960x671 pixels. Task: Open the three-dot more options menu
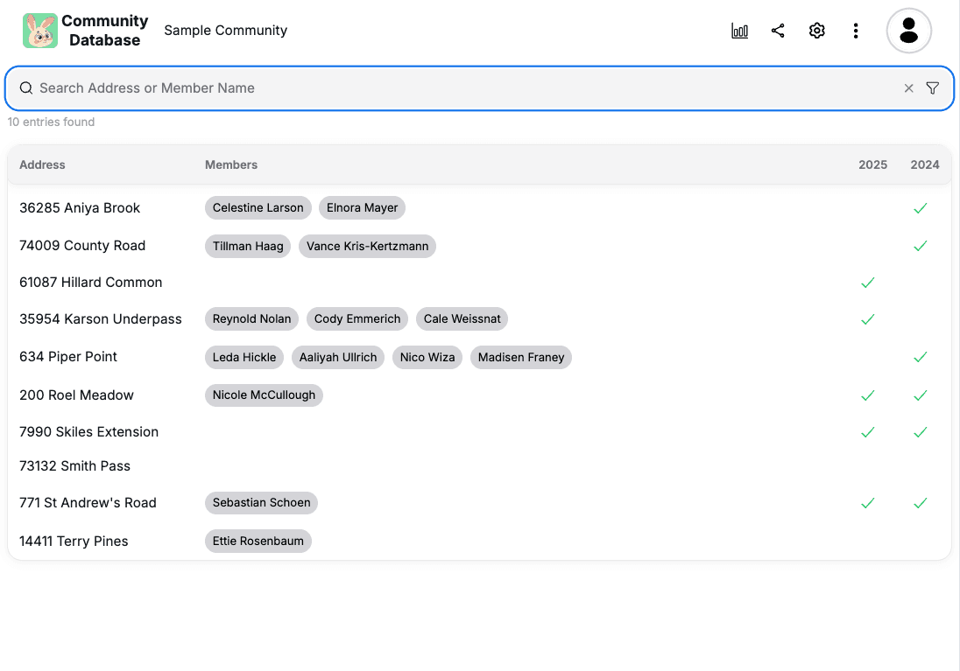point(856,31)
